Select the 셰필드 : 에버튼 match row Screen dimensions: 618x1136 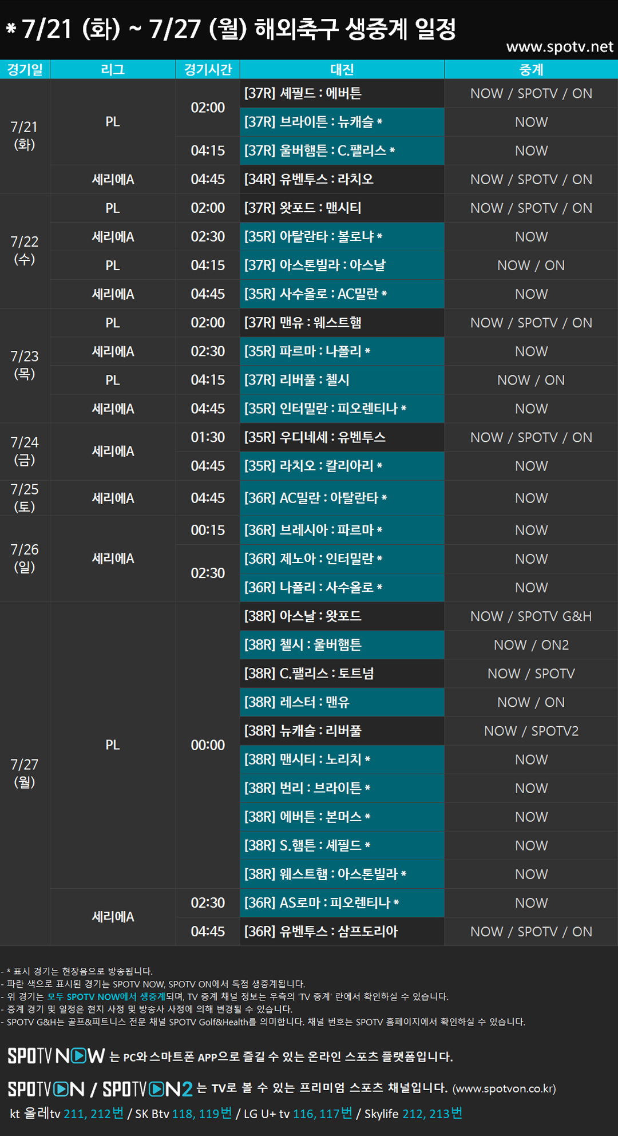(342, 93)
